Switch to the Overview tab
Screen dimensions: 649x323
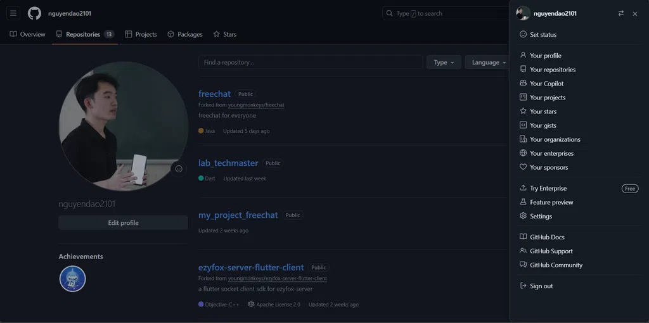[27, 34]
